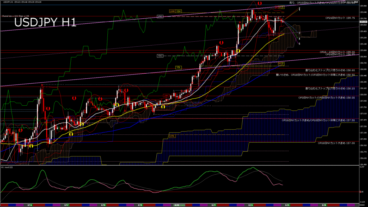Click the 6/19 date on time axis
The width and height of the screenshot is (368, 207).
[140, 205]
